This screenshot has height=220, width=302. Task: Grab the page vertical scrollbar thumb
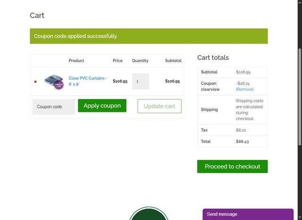click(x=300, y=97)
